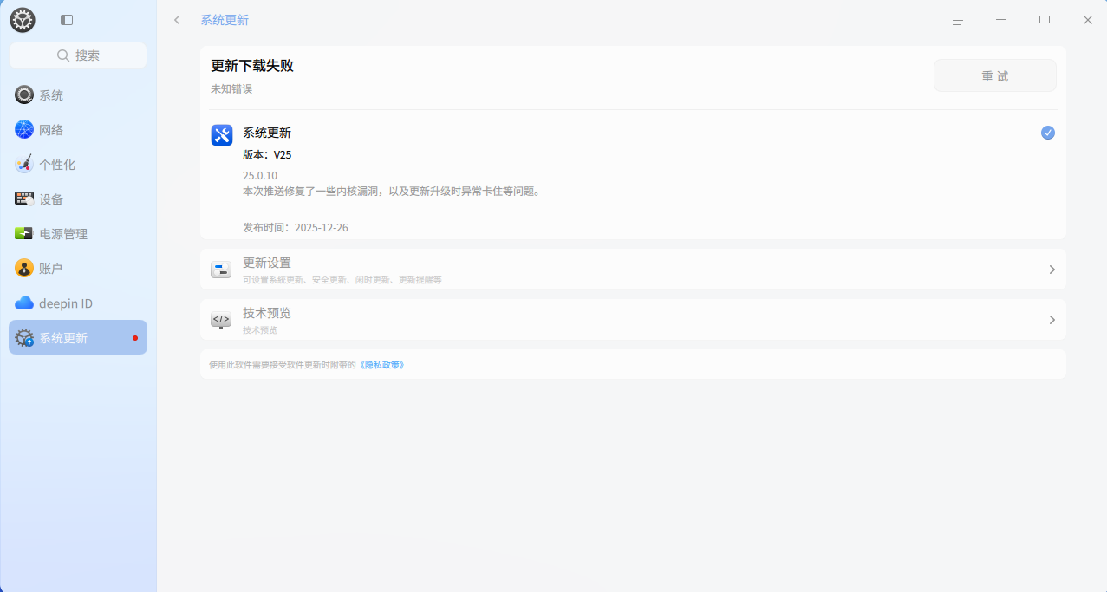Open the 更新设置 label
The width and height of the screenshot is (1107, 592).
tap(267, 263)
